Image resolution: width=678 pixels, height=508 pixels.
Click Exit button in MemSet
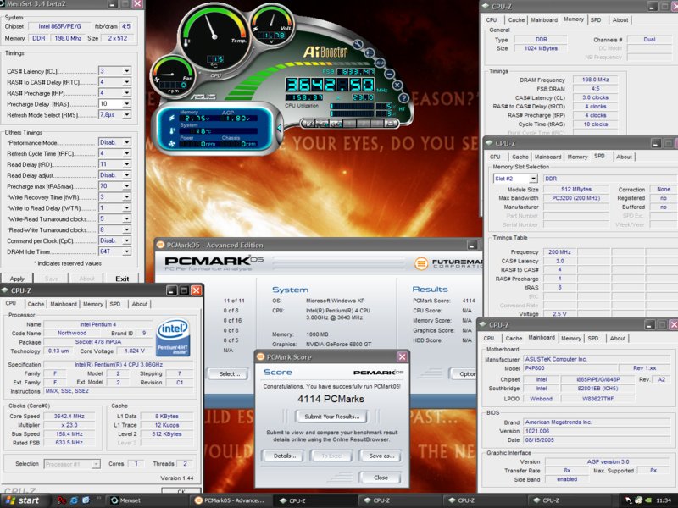click(x=122, y=279)
